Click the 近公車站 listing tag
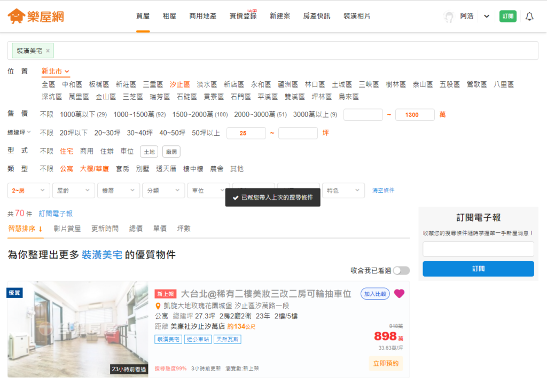Screen dimensions: 547x384 point(198,339)
